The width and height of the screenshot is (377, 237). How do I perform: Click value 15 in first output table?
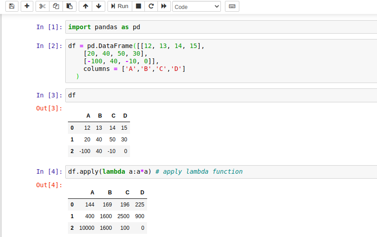tap(124, 128)
